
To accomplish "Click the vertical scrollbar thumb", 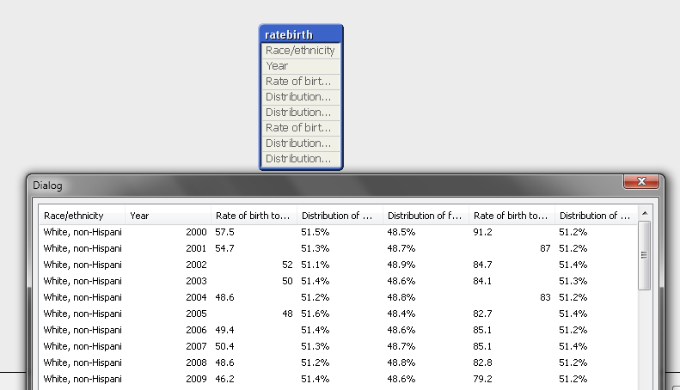I will 645,255.
